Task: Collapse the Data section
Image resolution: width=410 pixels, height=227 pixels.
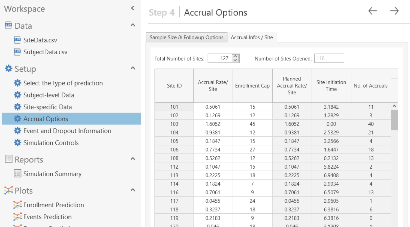Action: (x=133, y=25)
